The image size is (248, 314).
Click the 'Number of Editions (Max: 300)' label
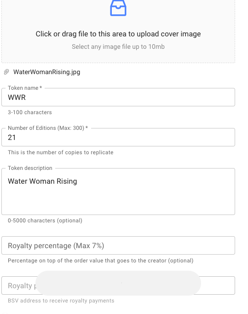coord(48,128)
